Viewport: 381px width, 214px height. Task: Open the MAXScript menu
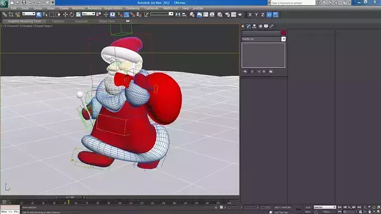pyautogui.click(x=171, y=8)
